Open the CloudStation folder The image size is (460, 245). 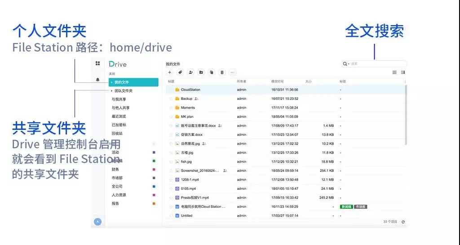pos(190,90)
